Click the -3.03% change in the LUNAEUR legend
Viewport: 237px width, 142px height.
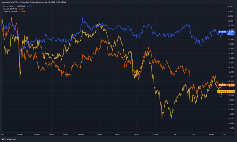point(22,12)
